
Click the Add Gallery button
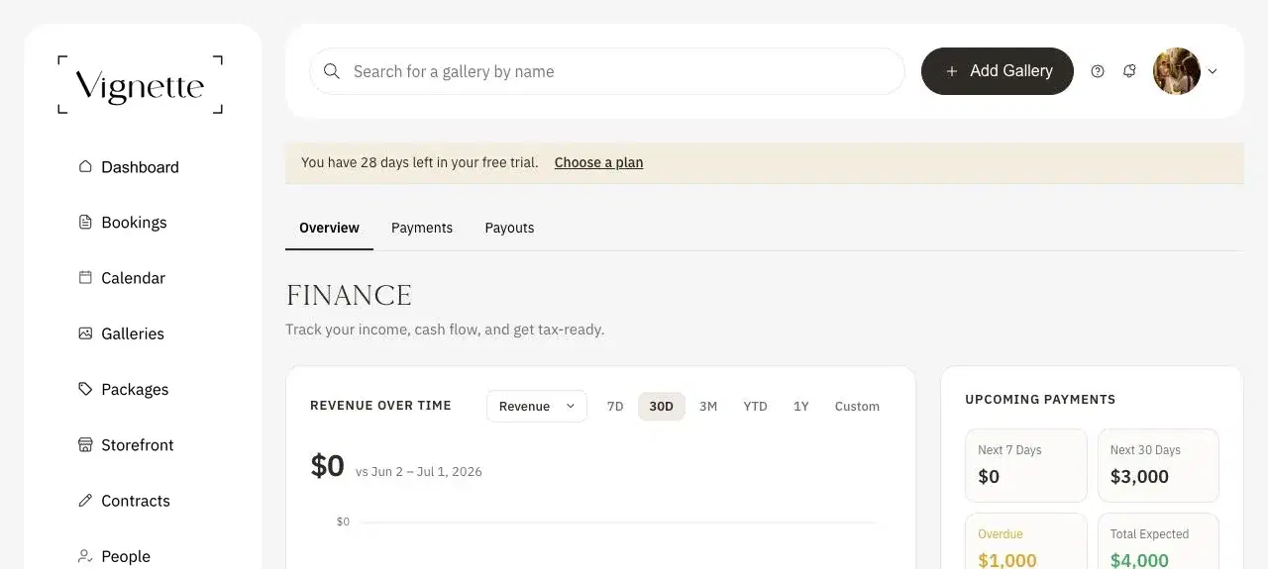click(998, 71)
